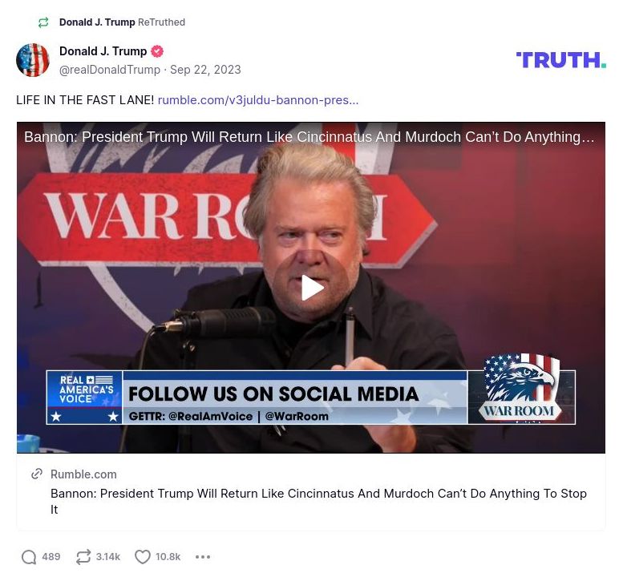Click the Donald J. Trump author name

pyautogui.click(x=103, y=51)
